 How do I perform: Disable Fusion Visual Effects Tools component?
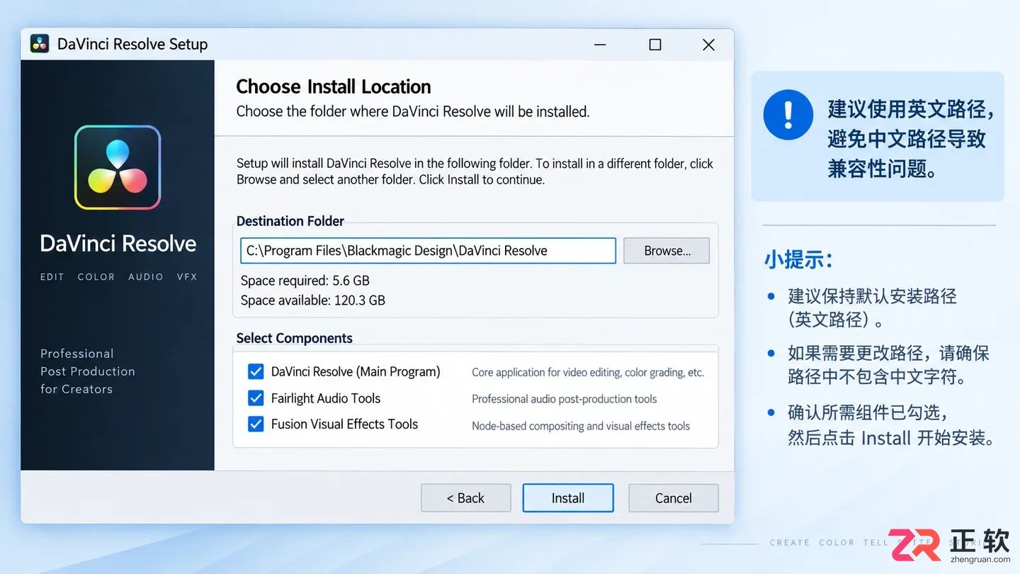(x=256, y=424)
